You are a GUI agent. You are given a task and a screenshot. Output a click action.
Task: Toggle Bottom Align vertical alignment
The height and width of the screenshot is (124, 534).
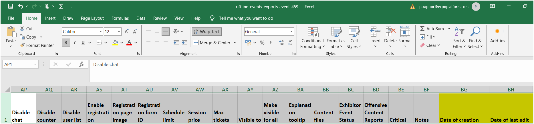165,31
